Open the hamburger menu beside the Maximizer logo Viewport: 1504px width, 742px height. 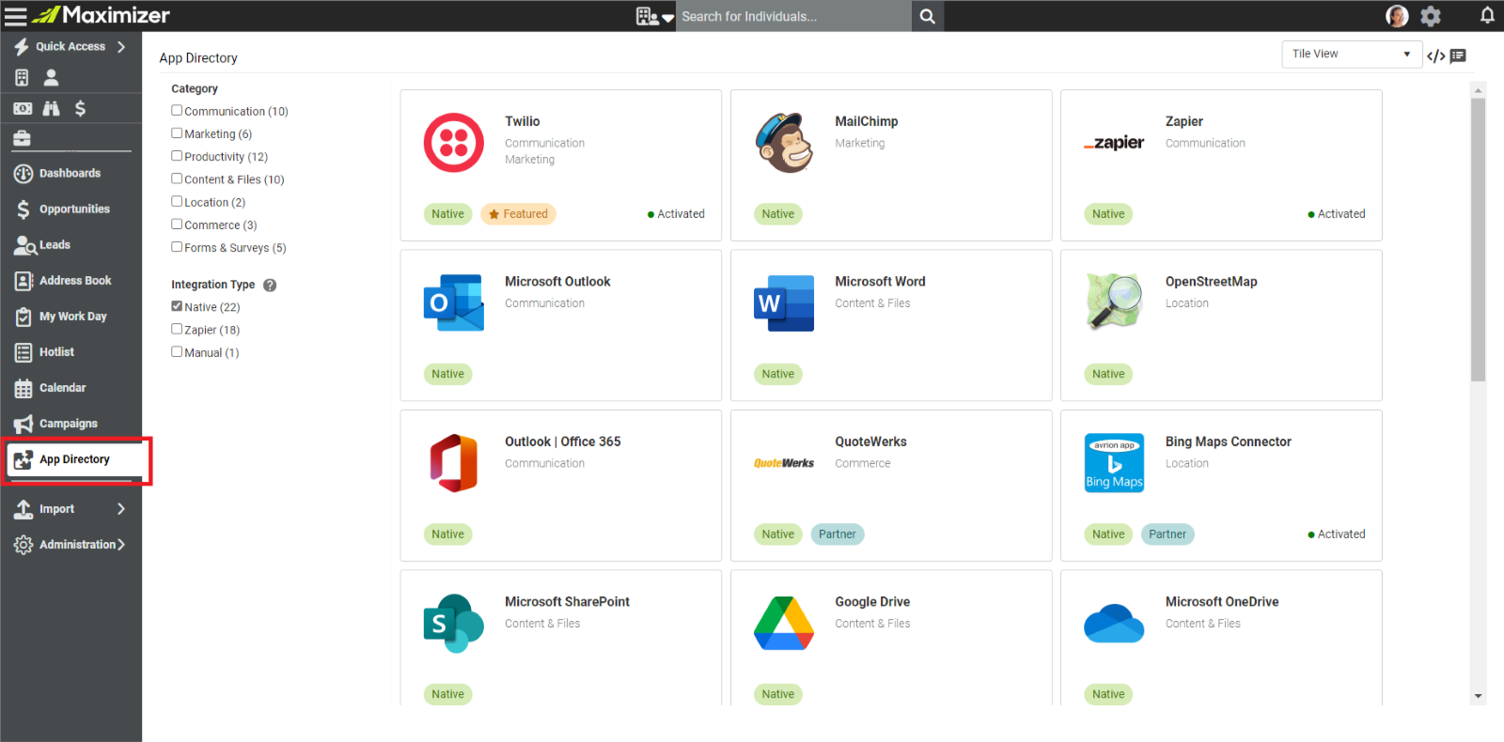pyautogui.click(x=16, y=16)
